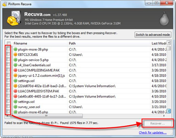Click the Recuva.com header title
The image size is (176, 138).
37,14
